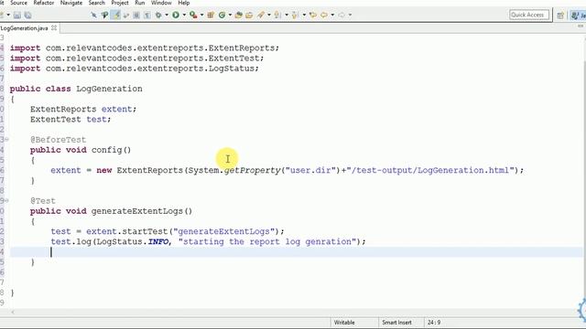This screenshot has width=586, height=329.
Task: Click the ExtentReports import line
Action: click(145, 48)
